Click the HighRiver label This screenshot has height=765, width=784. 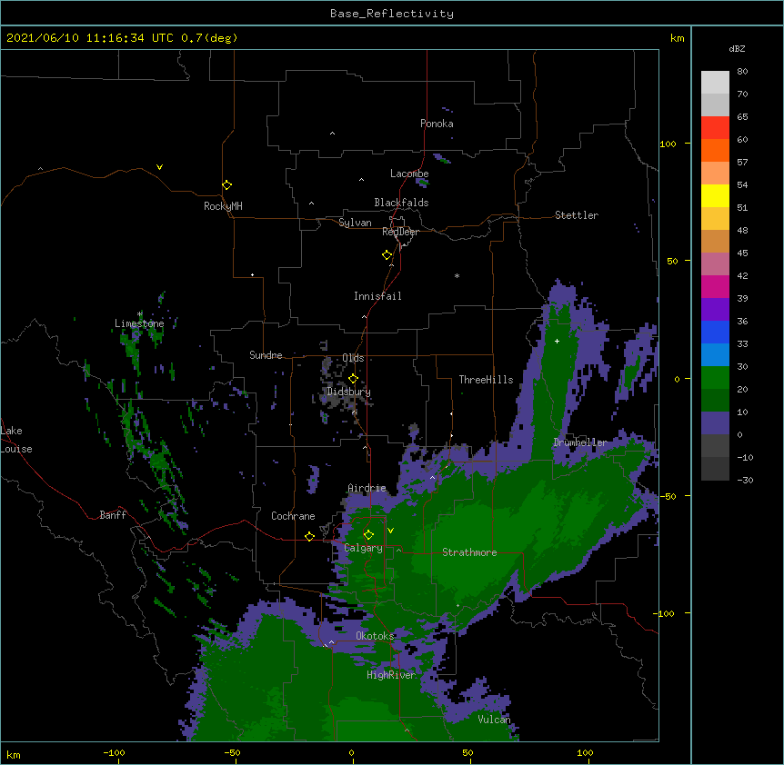tap(391, 675)
